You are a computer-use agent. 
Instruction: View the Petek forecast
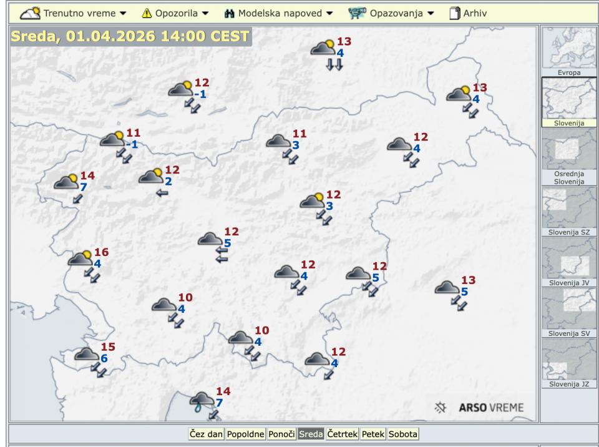373,434
